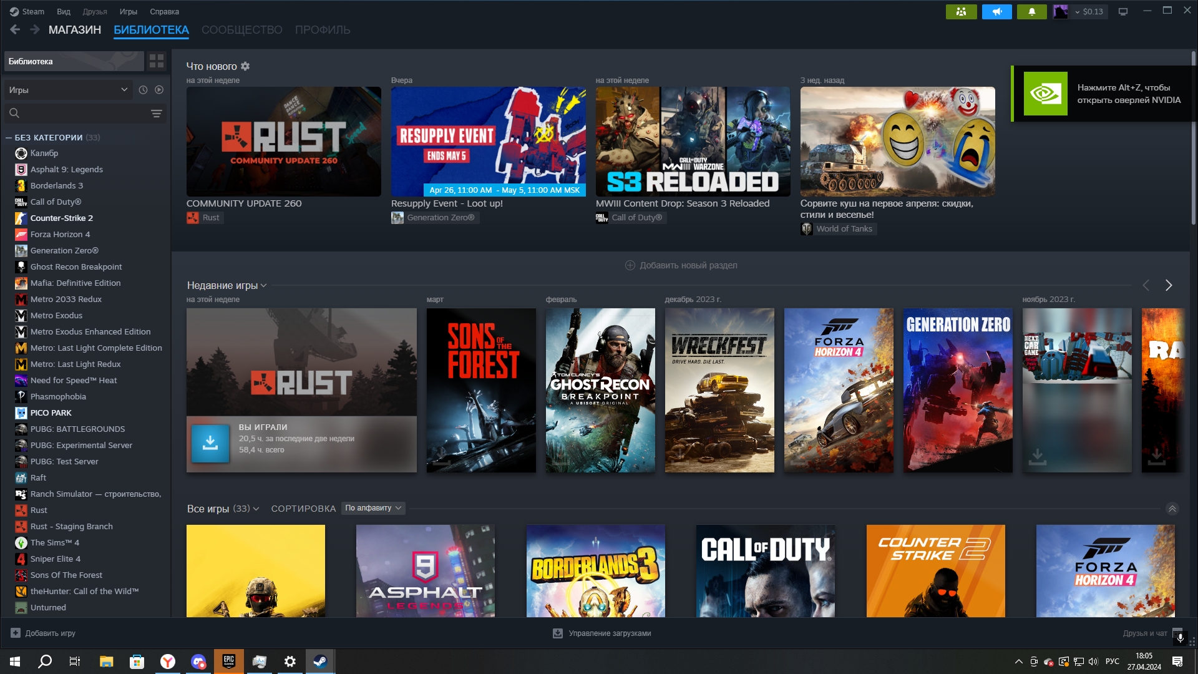Screen dimensions: 1198x674
Task: Click the Generation Zero® news tag
Action: pos(434,218)
